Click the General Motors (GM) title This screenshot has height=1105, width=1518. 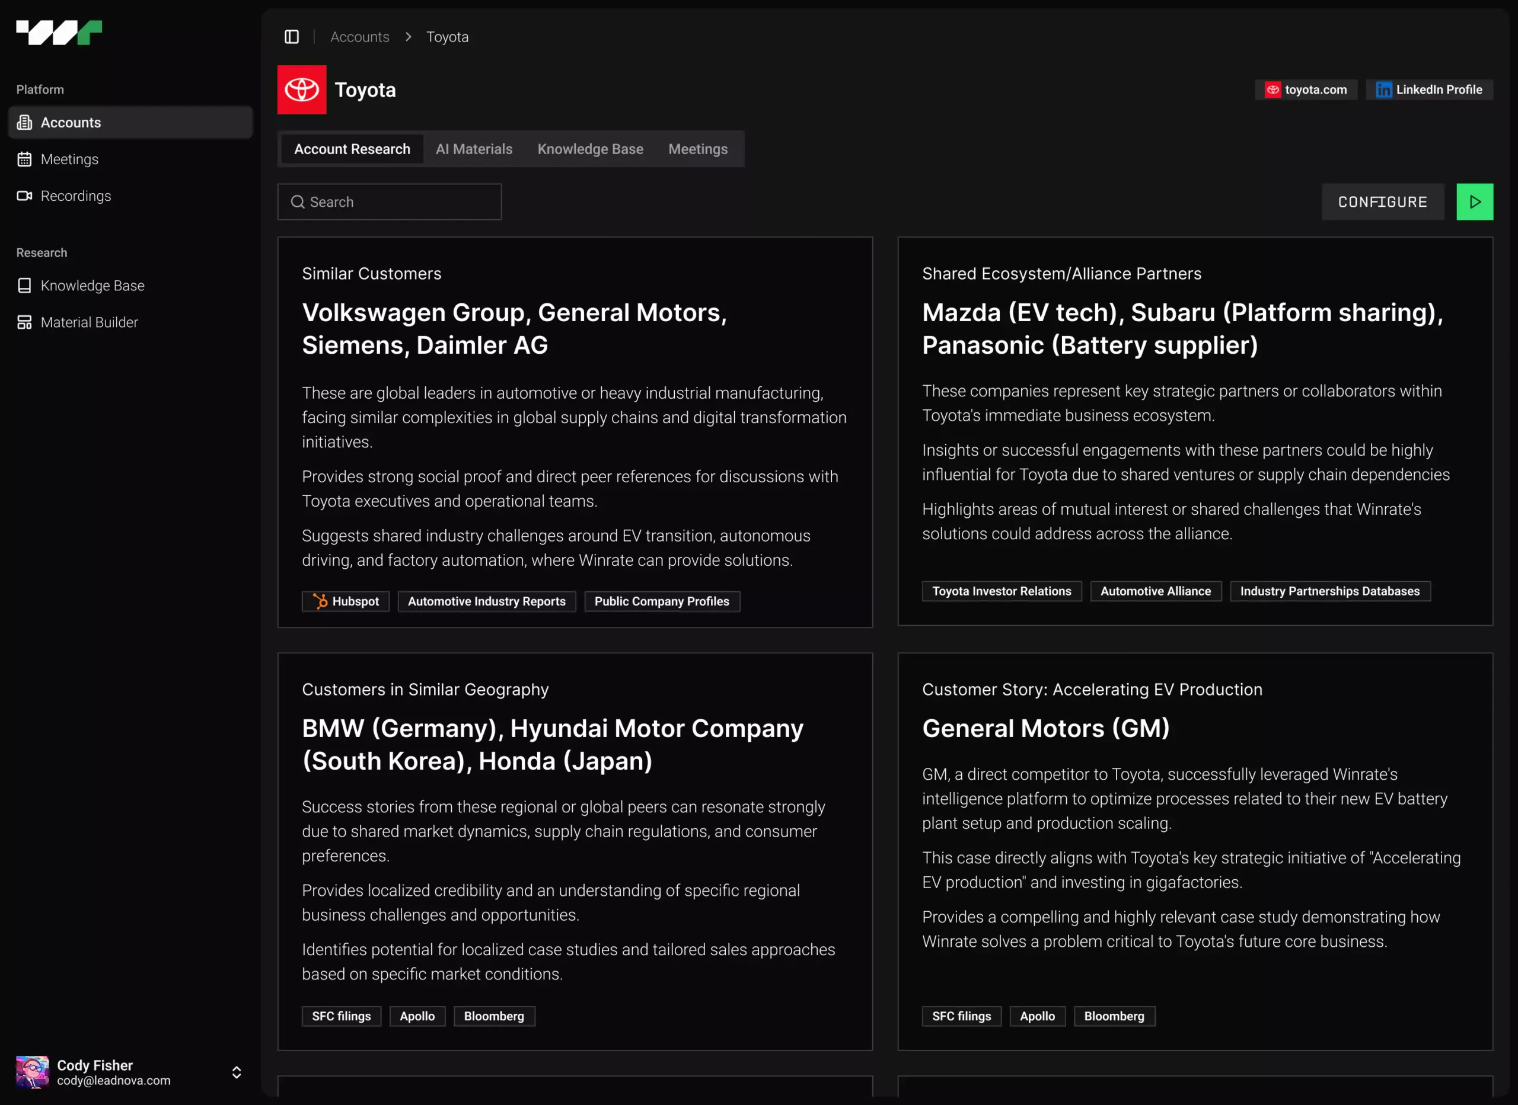(1046, 728)
